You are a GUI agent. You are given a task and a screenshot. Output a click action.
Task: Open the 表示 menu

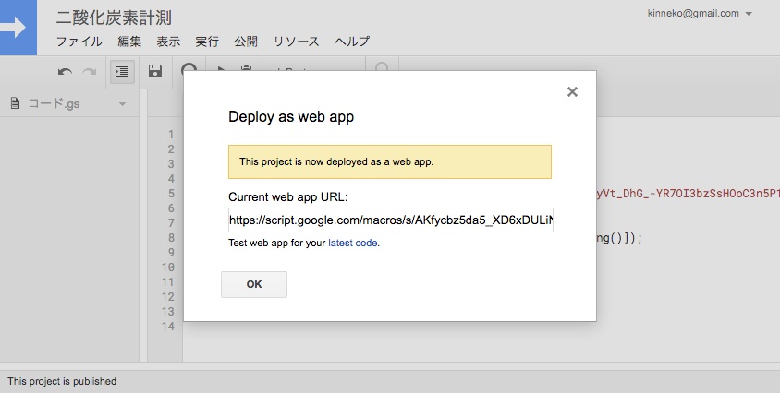coord(168,42)
